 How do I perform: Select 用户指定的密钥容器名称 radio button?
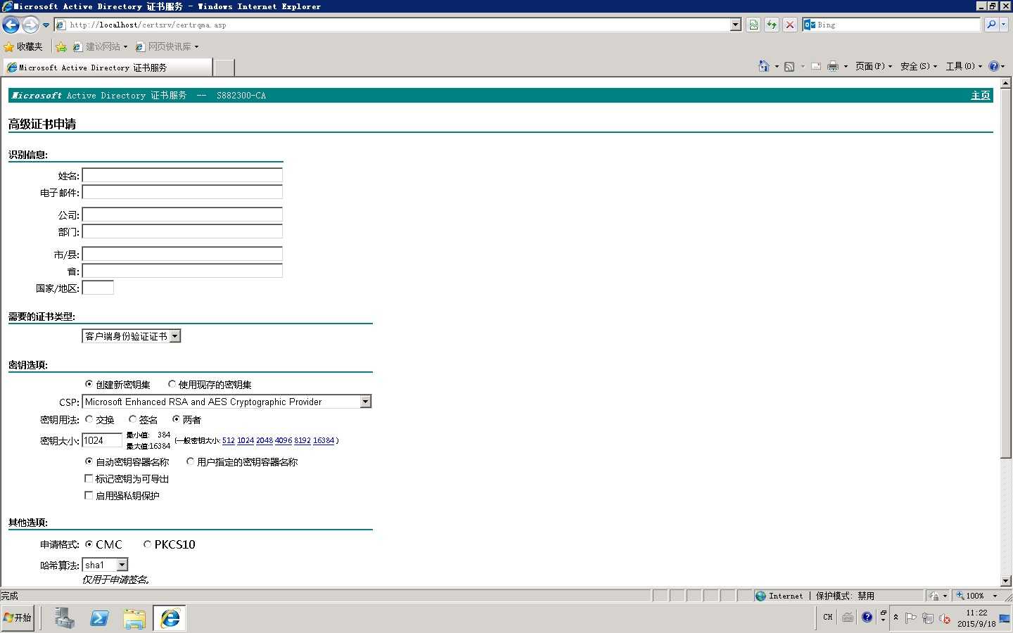coord(190,461)
